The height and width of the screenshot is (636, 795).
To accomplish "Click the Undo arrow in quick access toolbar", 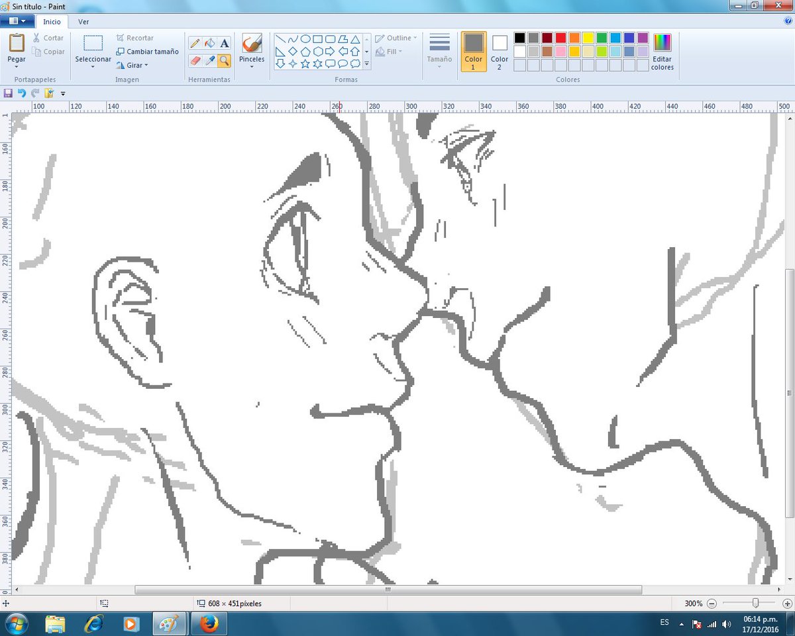I will (22, 93).
